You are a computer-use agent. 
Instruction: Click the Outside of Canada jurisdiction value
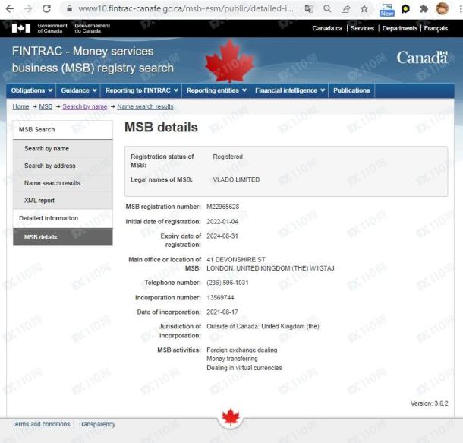(x=263, y=326)
